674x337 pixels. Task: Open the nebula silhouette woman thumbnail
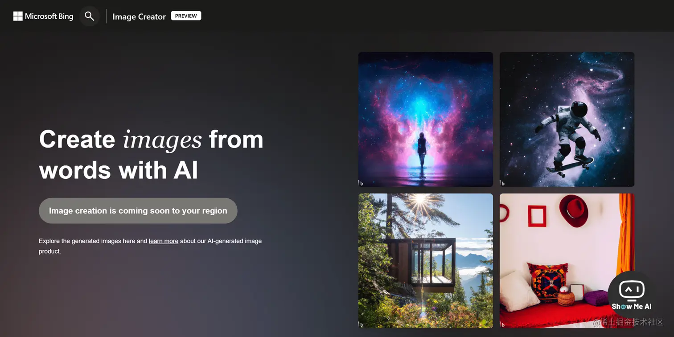(x=426, y=119)
